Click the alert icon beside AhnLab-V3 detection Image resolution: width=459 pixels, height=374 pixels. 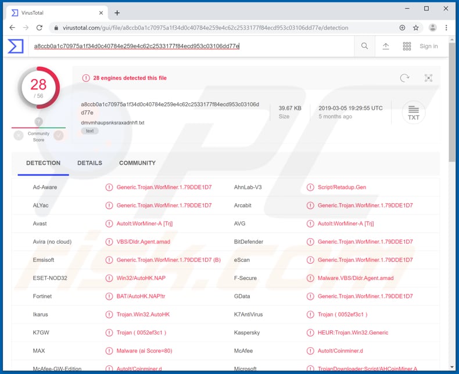pos(310,188)
